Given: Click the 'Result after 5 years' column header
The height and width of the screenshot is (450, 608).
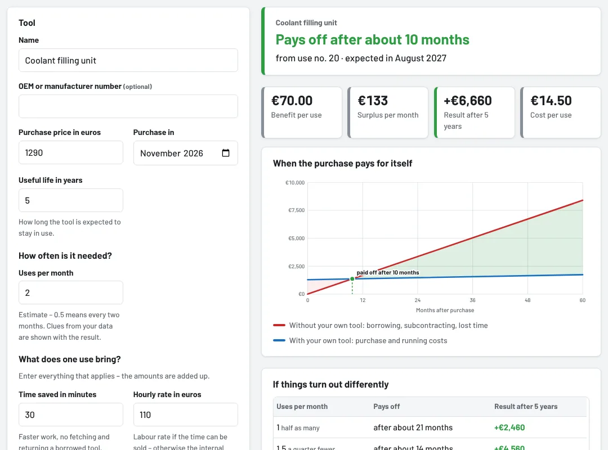Looking at the screenshot, I should tap(526, 406).
